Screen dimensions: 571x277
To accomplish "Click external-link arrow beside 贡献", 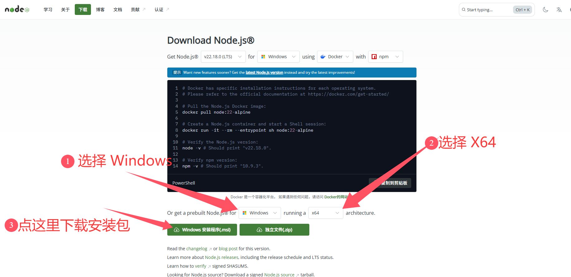I will [144, 9].
